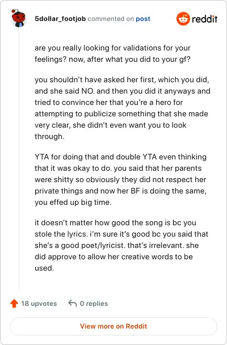Open the linked 'post'

tap(143, 19)
